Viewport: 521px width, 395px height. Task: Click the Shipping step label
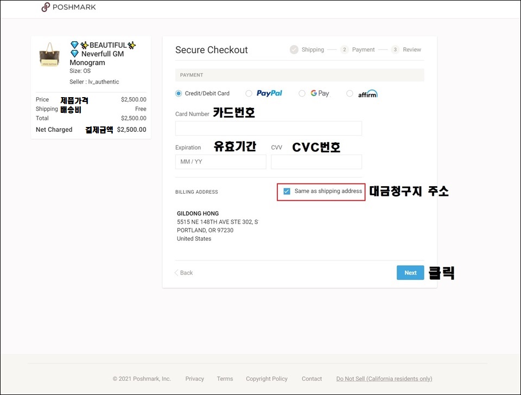(313, 49)
